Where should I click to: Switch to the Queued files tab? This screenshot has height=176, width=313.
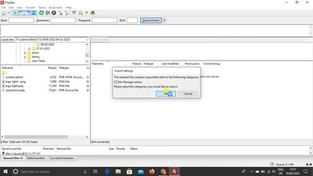[x=13, y=158]
